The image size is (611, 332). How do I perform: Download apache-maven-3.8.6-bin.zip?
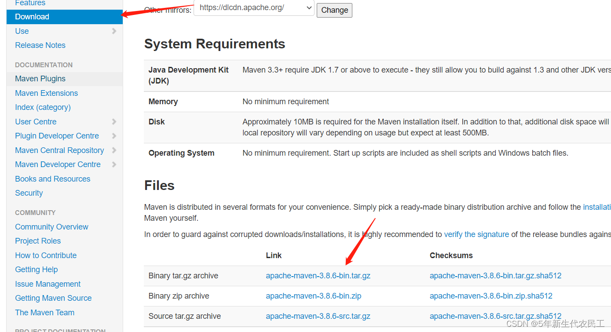[x=314, y=296]
